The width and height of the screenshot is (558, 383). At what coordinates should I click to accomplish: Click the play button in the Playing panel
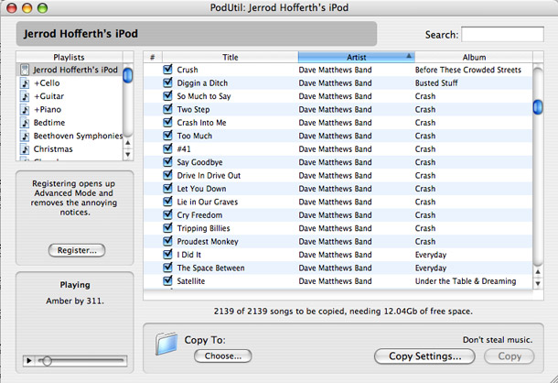click(29, 361)
